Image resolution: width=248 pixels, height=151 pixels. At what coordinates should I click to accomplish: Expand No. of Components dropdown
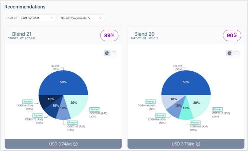[81, 18]
